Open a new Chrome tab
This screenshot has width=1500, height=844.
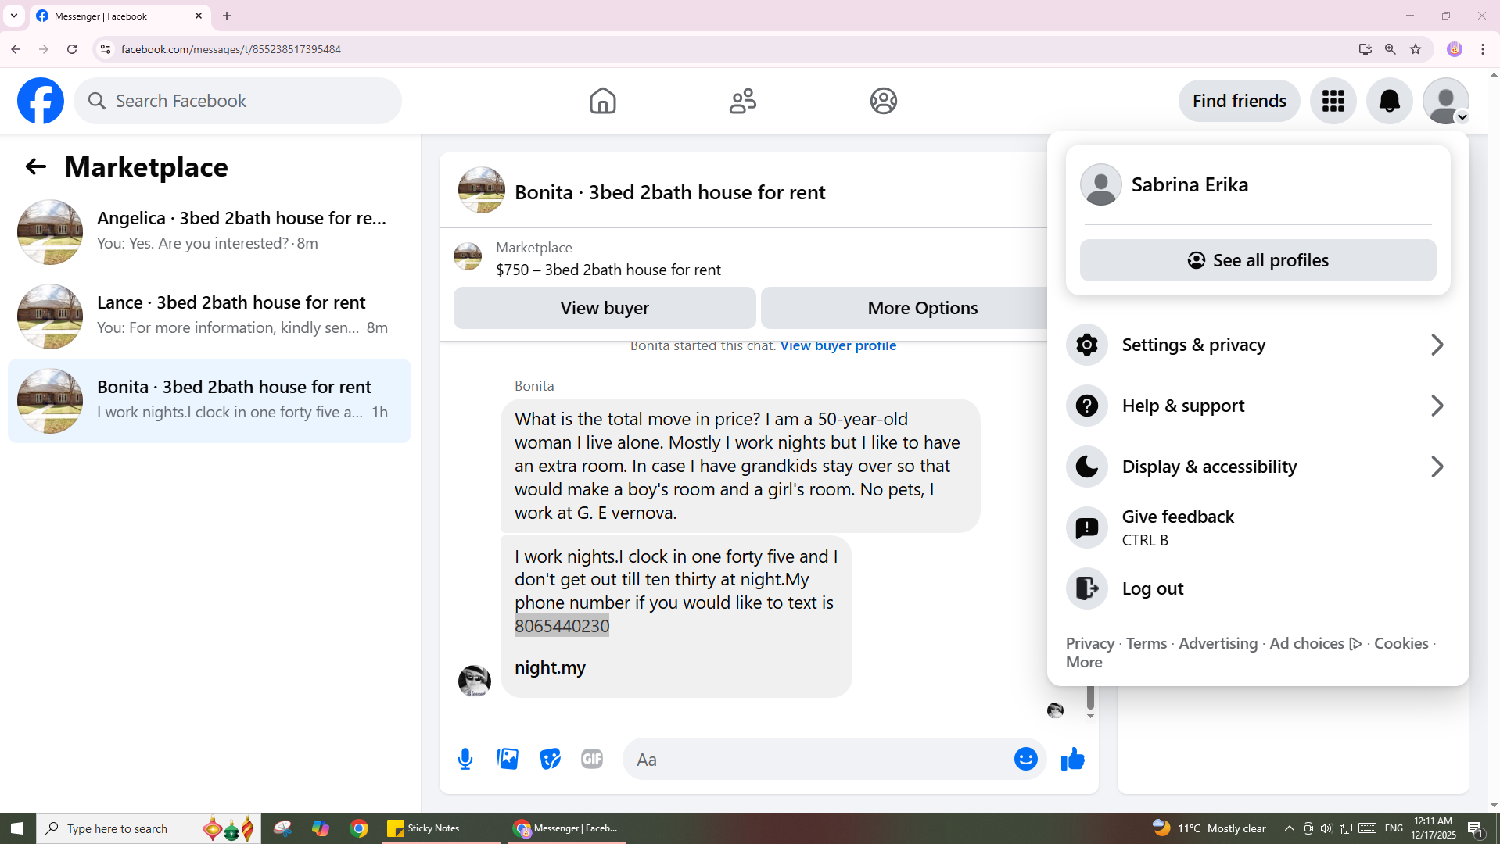point(227,16)
